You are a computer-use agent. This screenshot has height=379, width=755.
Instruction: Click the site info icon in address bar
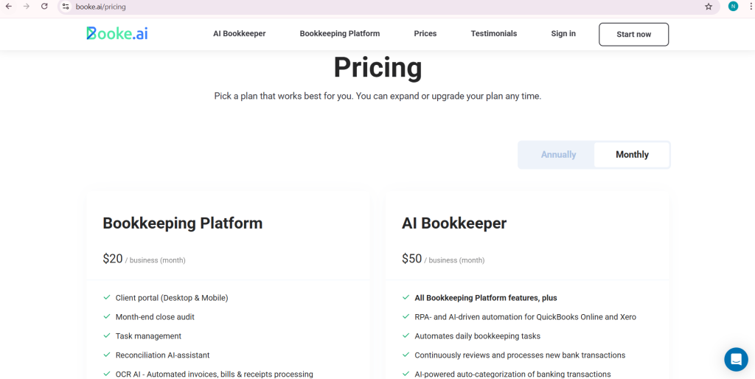click(66, 7)
